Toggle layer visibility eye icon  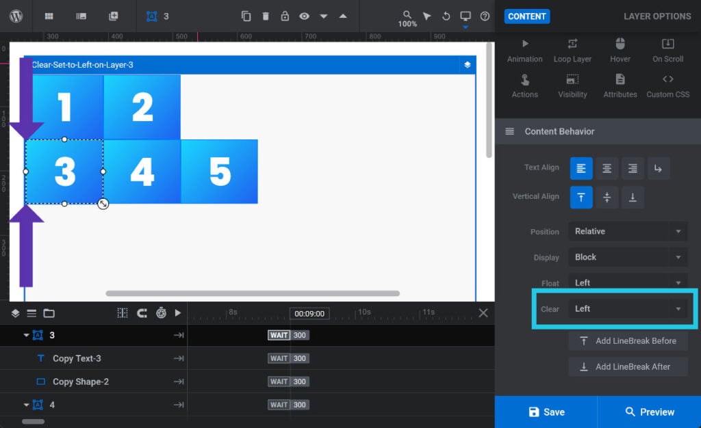point(304,16)
